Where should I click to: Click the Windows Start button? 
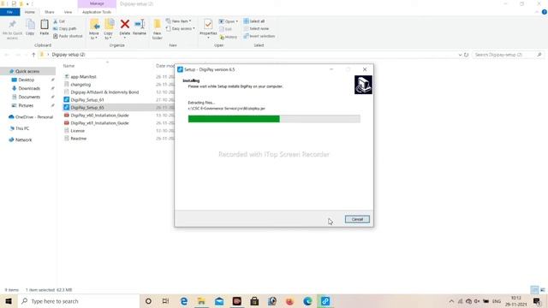tap(9, 301)
